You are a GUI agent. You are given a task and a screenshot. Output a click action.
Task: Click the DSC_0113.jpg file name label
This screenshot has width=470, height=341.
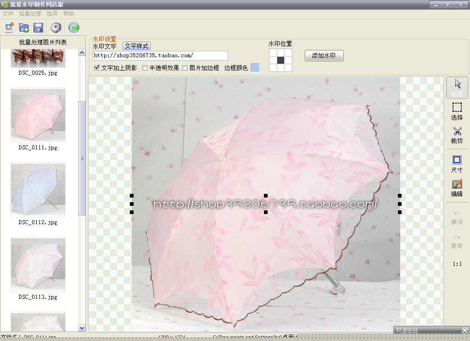tap(38, 297)
